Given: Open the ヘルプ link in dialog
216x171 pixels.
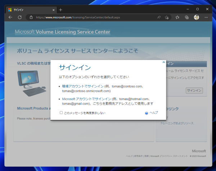Looking at the screenshot, I should click(x=154, y=113).
